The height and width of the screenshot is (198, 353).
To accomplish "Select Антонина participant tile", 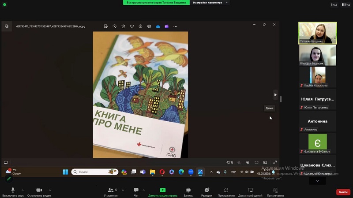I will (x=318, y=121).
